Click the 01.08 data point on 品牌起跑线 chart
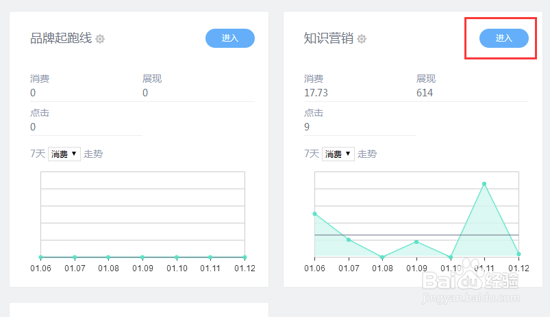 tap(108, 257)
